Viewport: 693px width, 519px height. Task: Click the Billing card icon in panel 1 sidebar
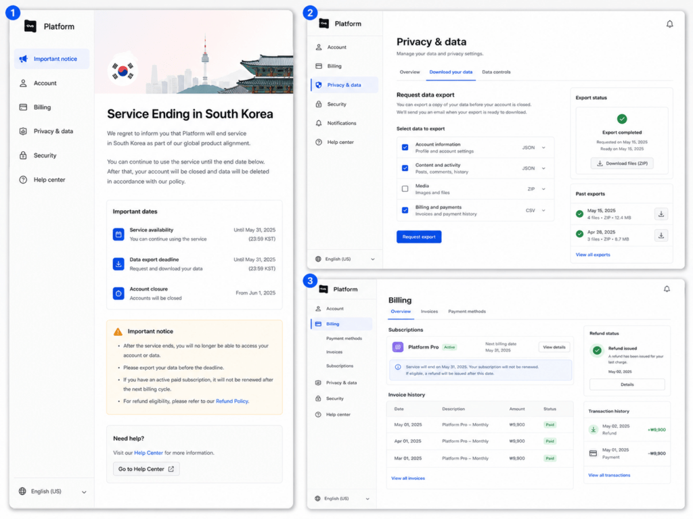tap(24, 107)
